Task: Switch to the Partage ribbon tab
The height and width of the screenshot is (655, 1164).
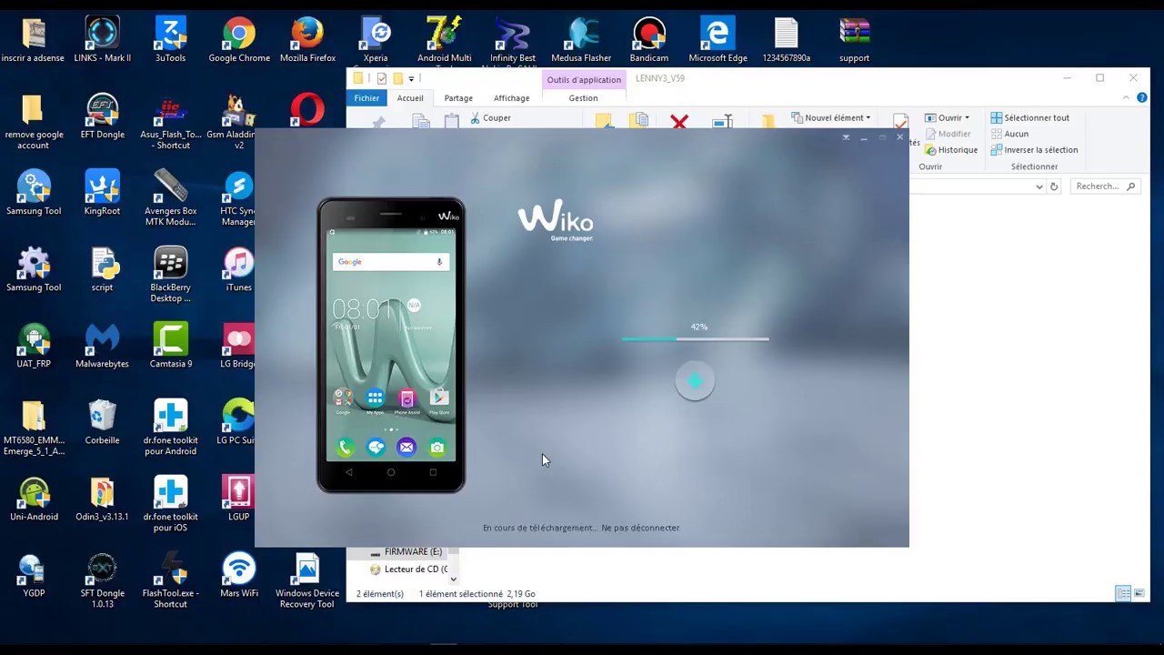Action: tap(458, 97)
